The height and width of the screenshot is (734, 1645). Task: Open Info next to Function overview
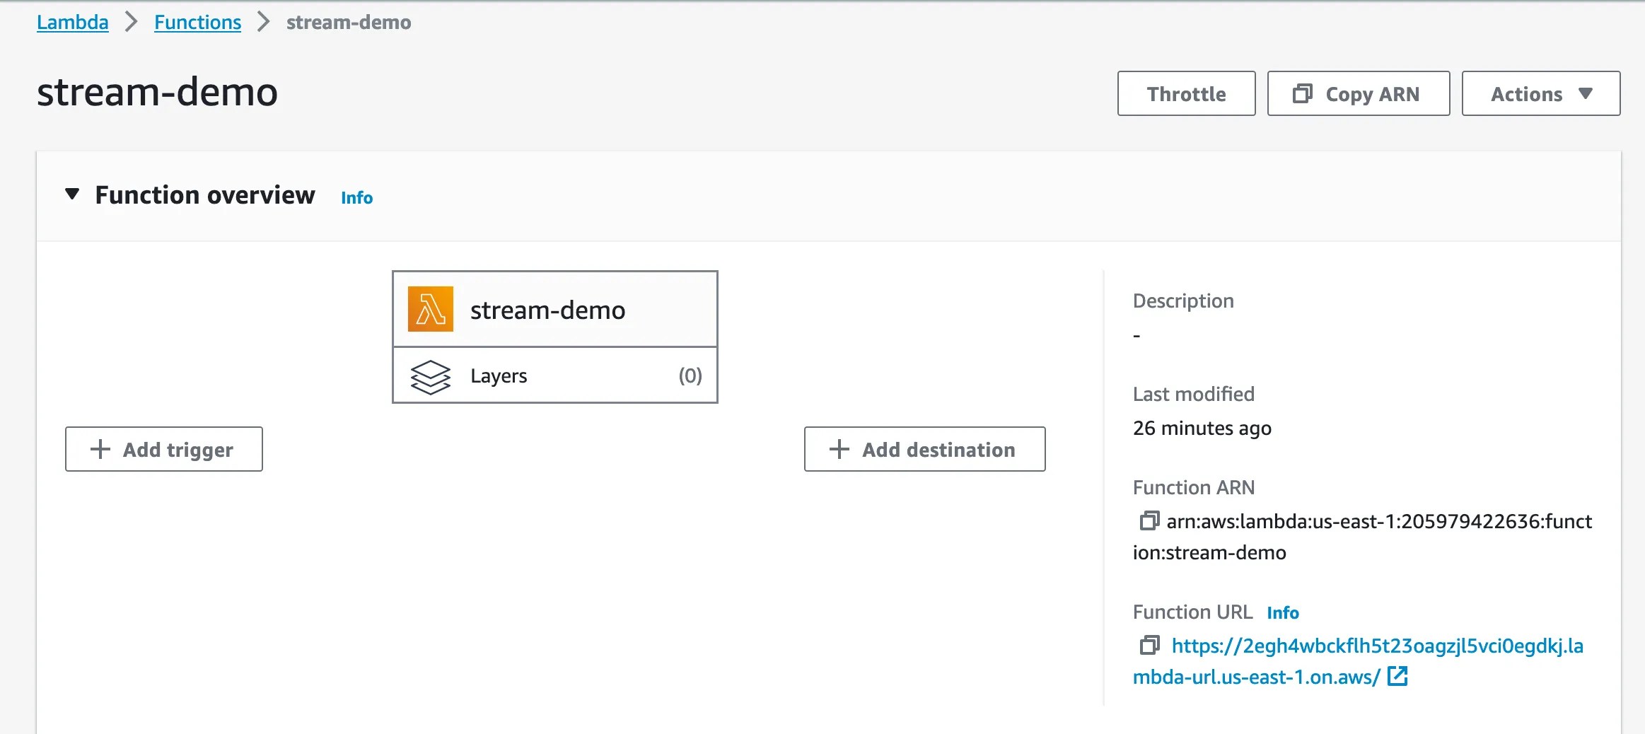coord(356,197)
